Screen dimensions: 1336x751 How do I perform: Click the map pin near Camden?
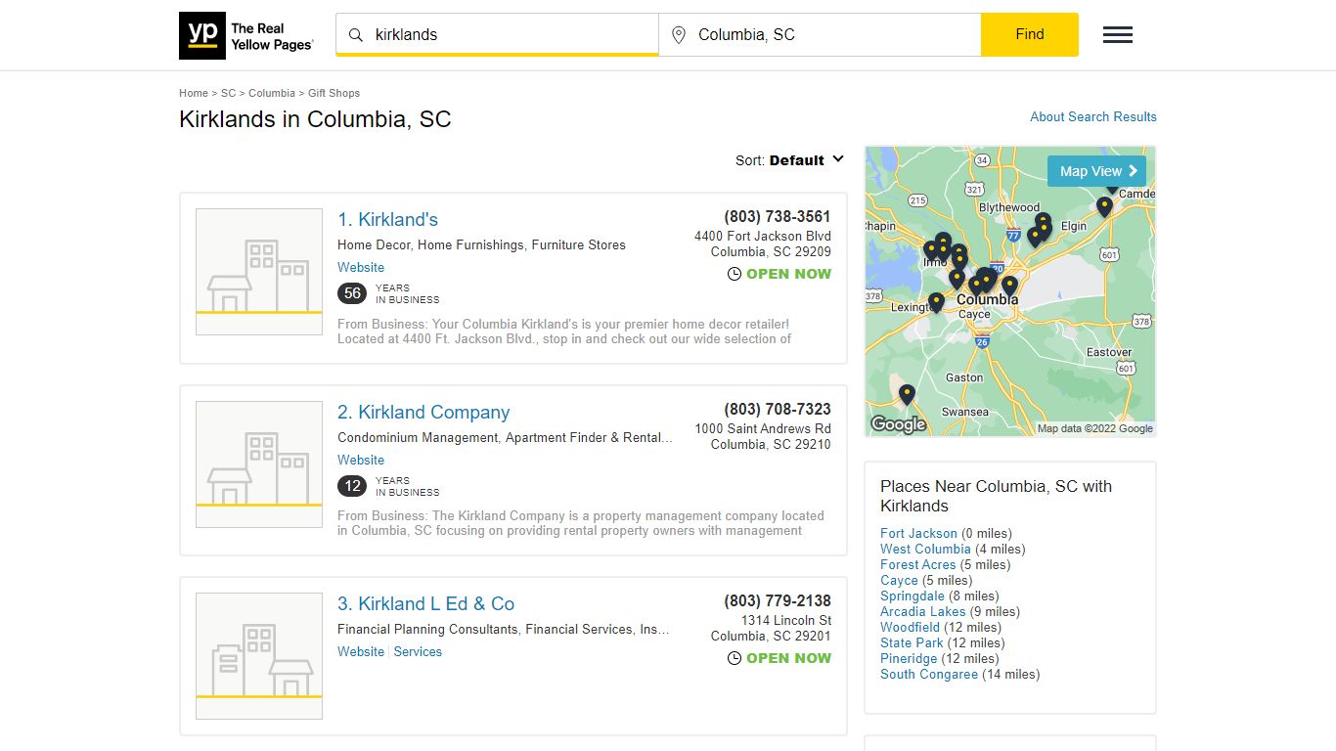[x=1104, y=206]
